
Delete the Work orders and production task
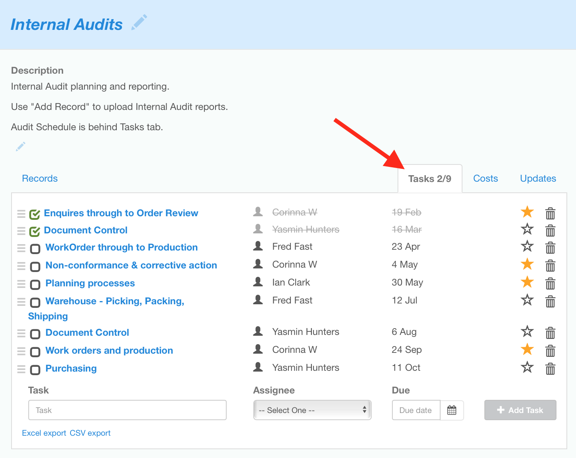tap(550, 350)
